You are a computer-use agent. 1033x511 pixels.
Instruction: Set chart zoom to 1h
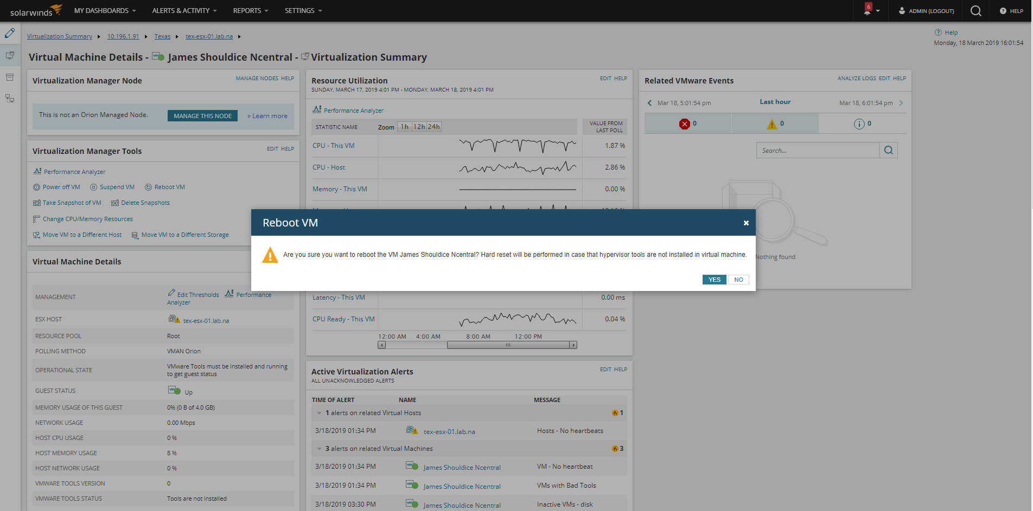405,127
